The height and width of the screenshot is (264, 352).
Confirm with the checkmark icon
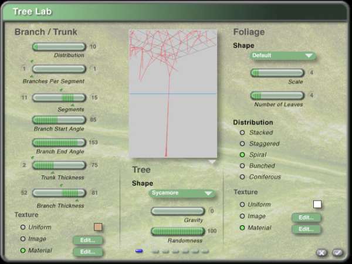[337, 253]
